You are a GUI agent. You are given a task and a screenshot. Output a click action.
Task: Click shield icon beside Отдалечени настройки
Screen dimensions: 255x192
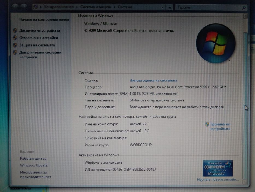pos(15,38)
